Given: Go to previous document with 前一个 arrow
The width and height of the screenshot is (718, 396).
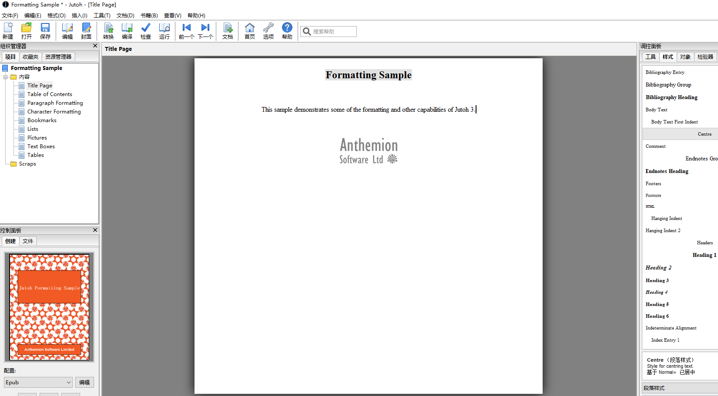Looking at the screenshot, I should [x=187, y=31].
